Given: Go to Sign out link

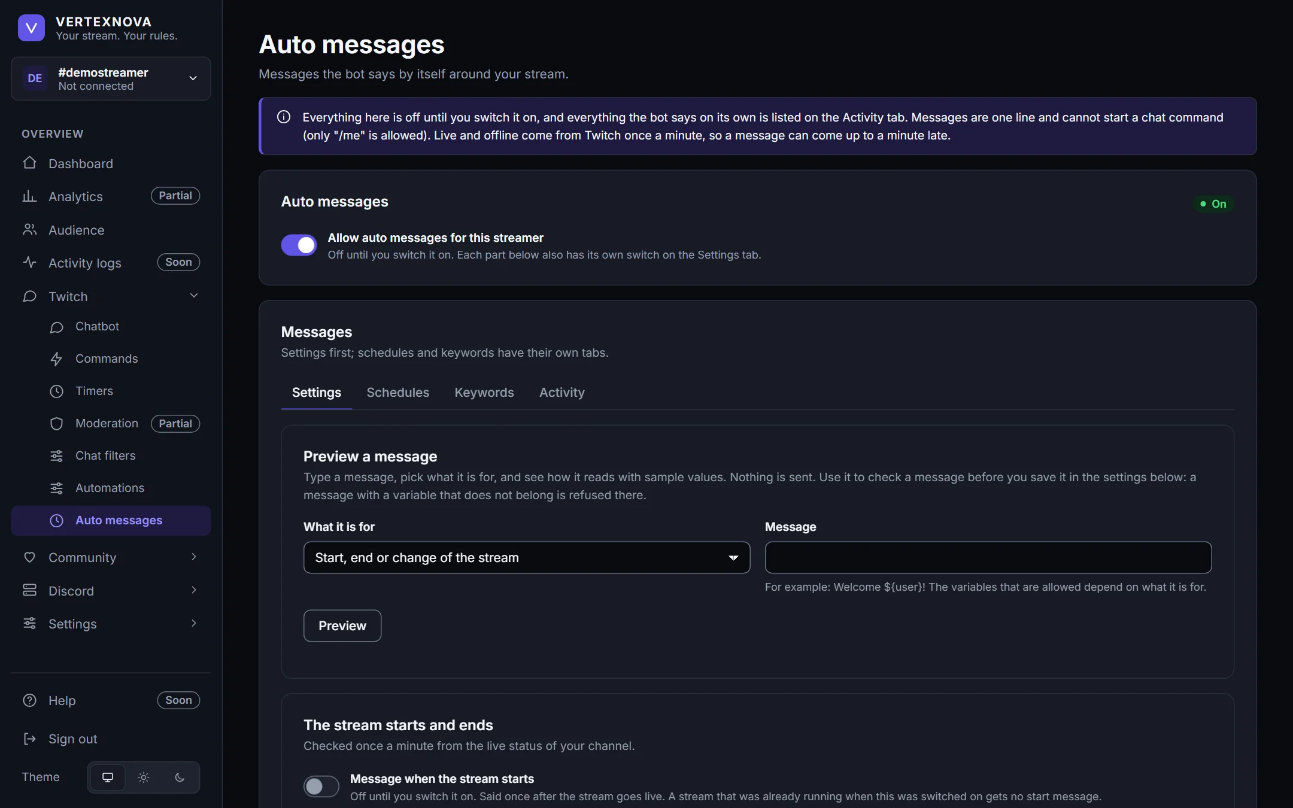Looking at the screenshot, I should (x=111, y=739).
